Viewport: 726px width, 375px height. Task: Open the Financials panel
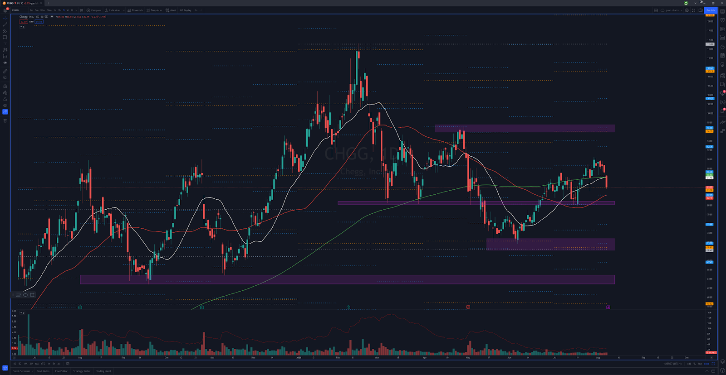135,10
